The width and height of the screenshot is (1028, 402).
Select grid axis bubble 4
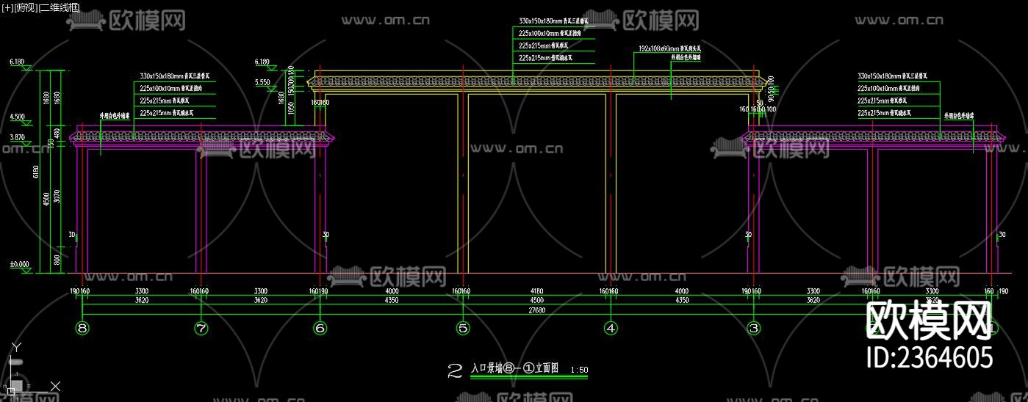(x=610, y=328)
